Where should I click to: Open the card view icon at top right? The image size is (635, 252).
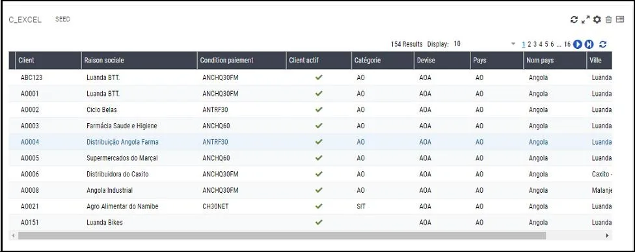[620, 20]
